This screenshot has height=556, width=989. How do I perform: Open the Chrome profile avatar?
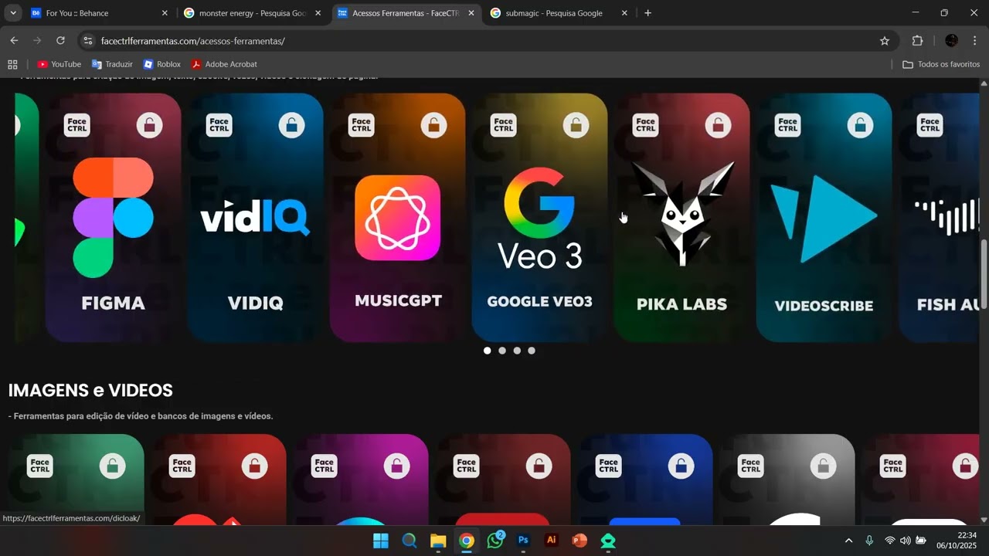(x=951, y=41)
